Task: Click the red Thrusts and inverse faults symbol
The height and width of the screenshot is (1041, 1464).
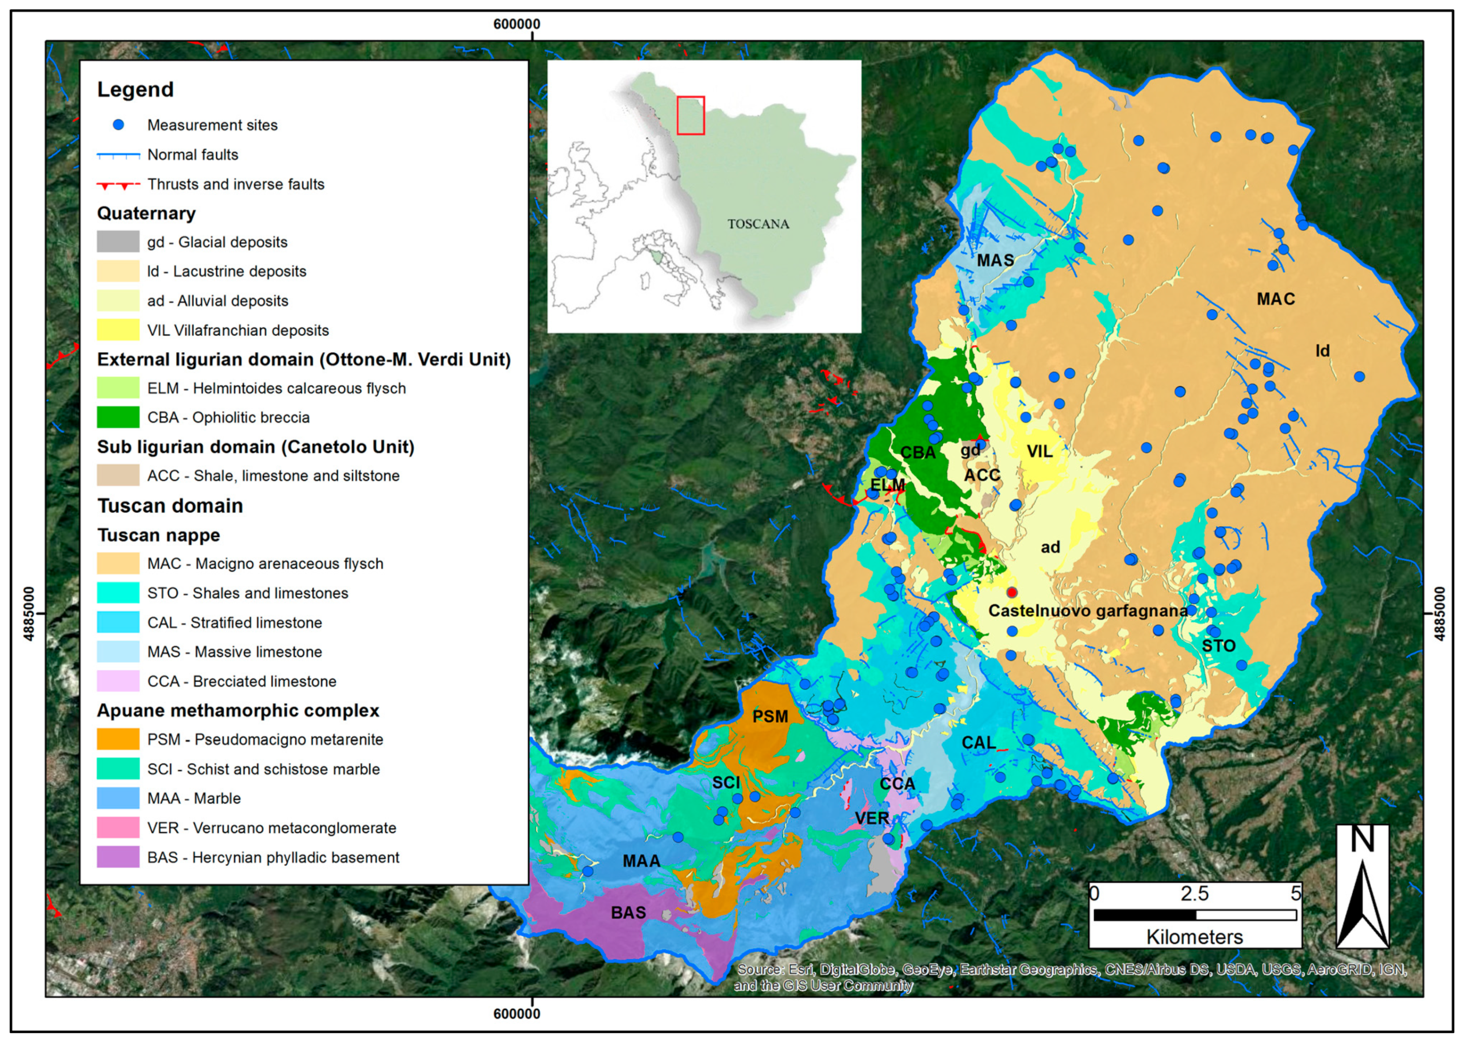Action: 118,185
